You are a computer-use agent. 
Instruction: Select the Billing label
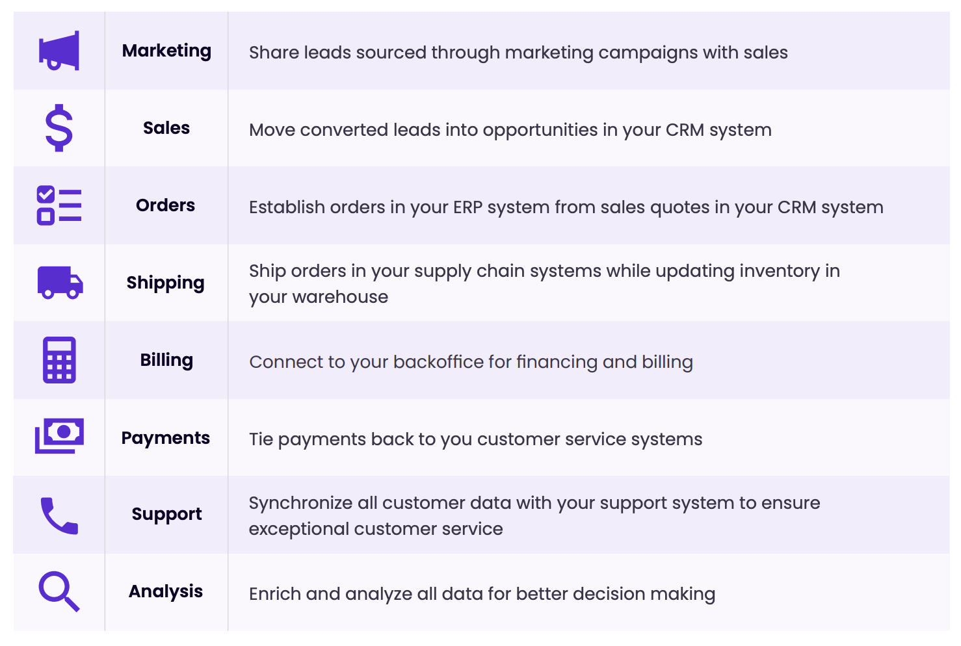[166, 360]
